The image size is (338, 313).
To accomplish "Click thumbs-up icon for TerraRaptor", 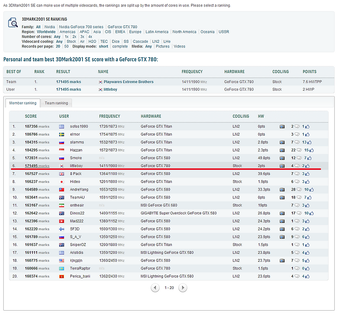I will [307, 268].
